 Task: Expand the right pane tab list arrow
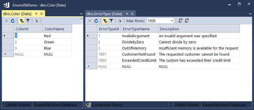(x=250, y=14)
